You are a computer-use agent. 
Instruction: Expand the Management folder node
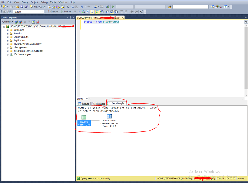pos(7,47)
